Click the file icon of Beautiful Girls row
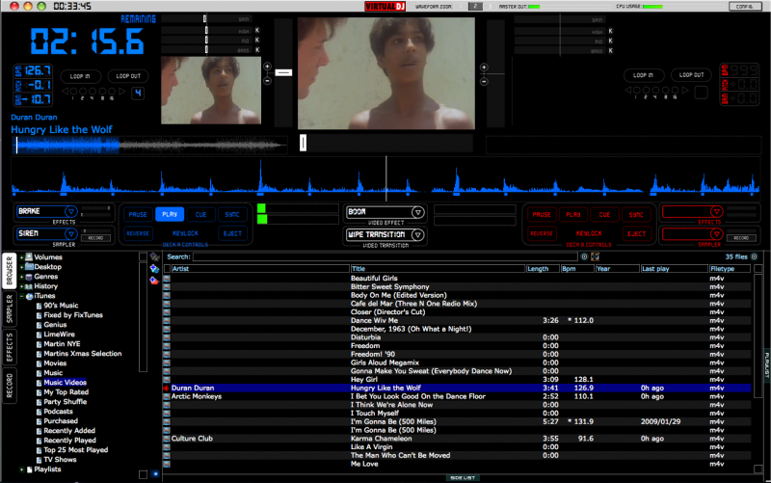The image size is (771, 483). click(x=167, y=279)
